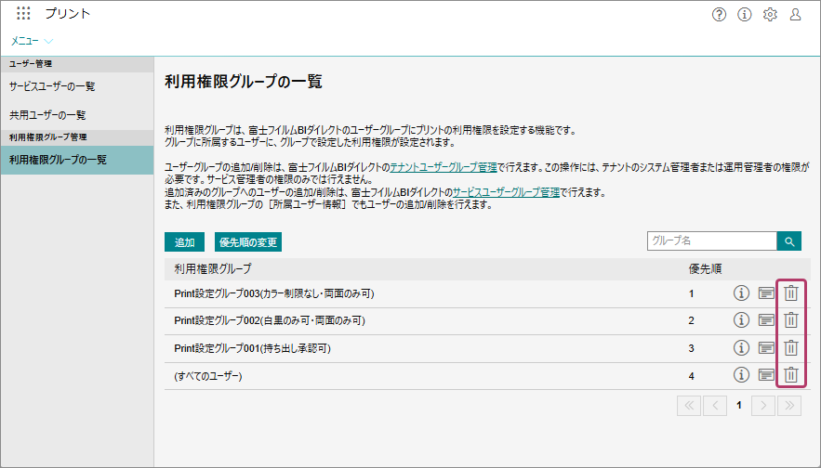The image size is (821, 468).
Task: Click the (すべてのユーザー) group name
Action: click(x=208, y=376)
